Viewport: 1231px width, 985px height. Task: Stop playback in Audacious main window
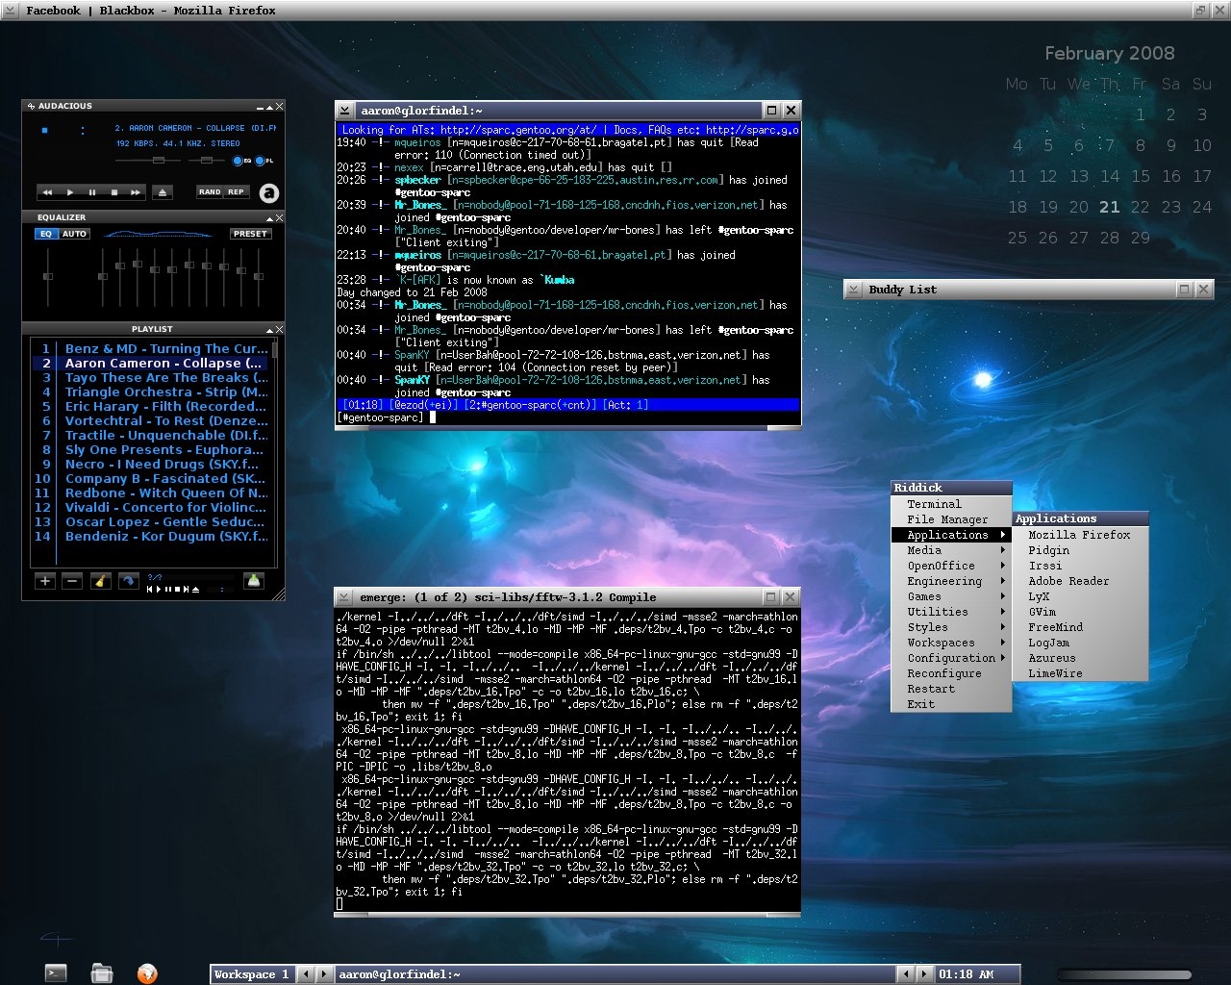(114, 192)
